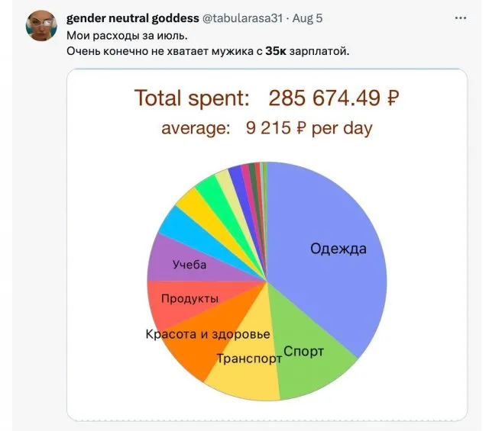
Task: Select the blue Одежда pie slice
Action: [329, 229]
